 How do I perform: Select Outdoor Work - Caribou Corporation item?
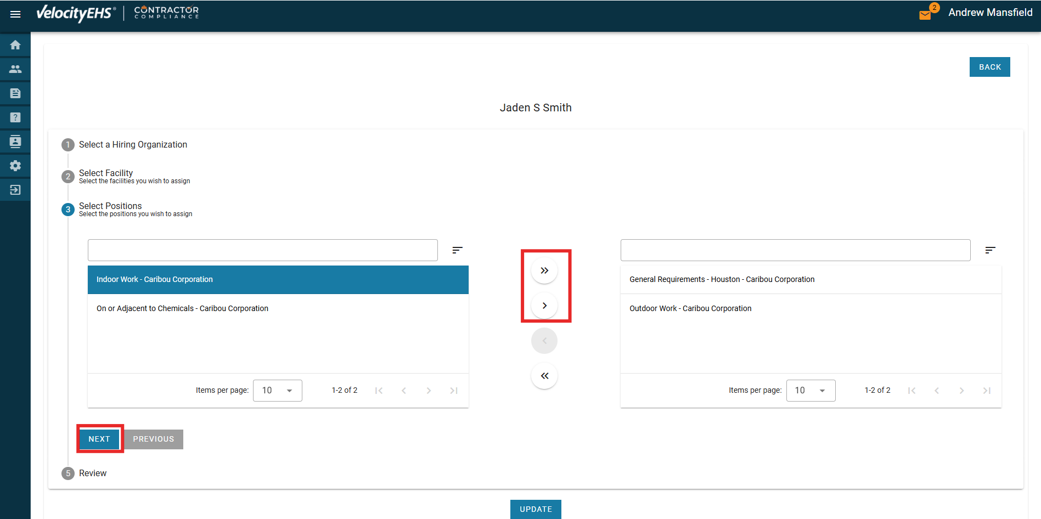690,308
